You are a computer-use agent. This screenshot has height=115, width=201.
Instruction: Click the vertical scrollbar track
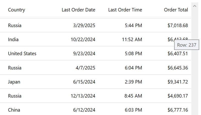(x=194, y=75)
